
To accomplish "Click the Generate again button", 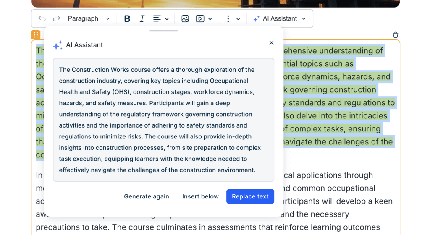I will 147,196.
